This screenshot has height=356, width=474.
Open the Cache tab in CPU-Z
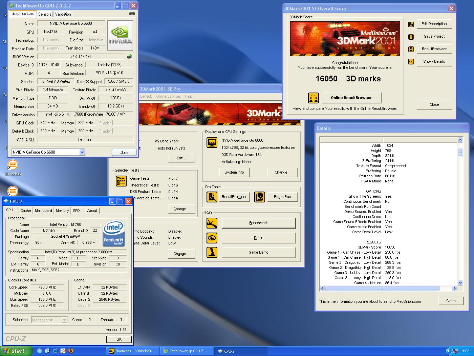25,211
